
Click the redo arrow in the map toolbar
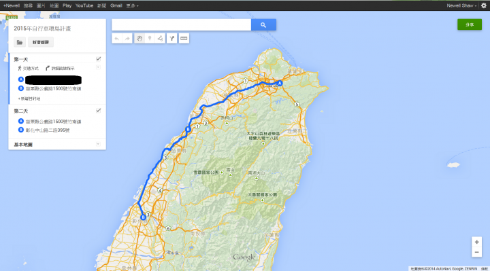click(x=127, y=38)
